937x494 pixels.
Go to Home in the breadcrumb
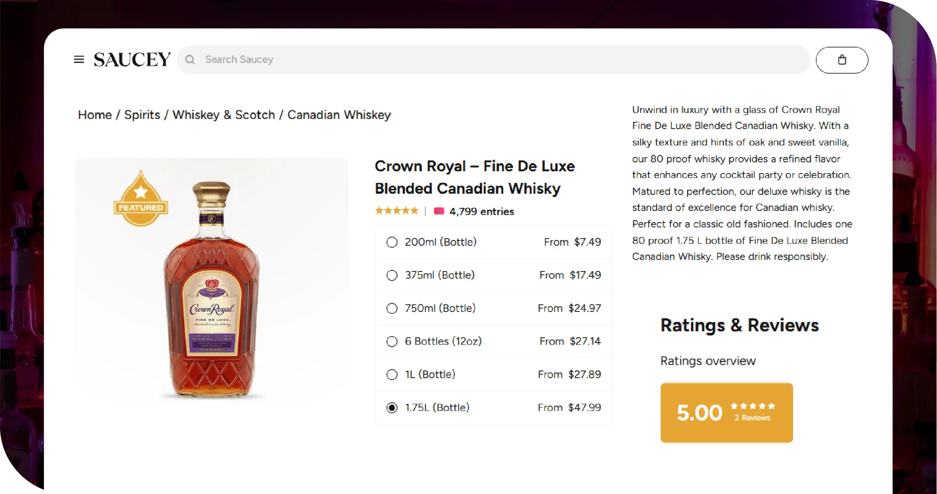point(95,115)
